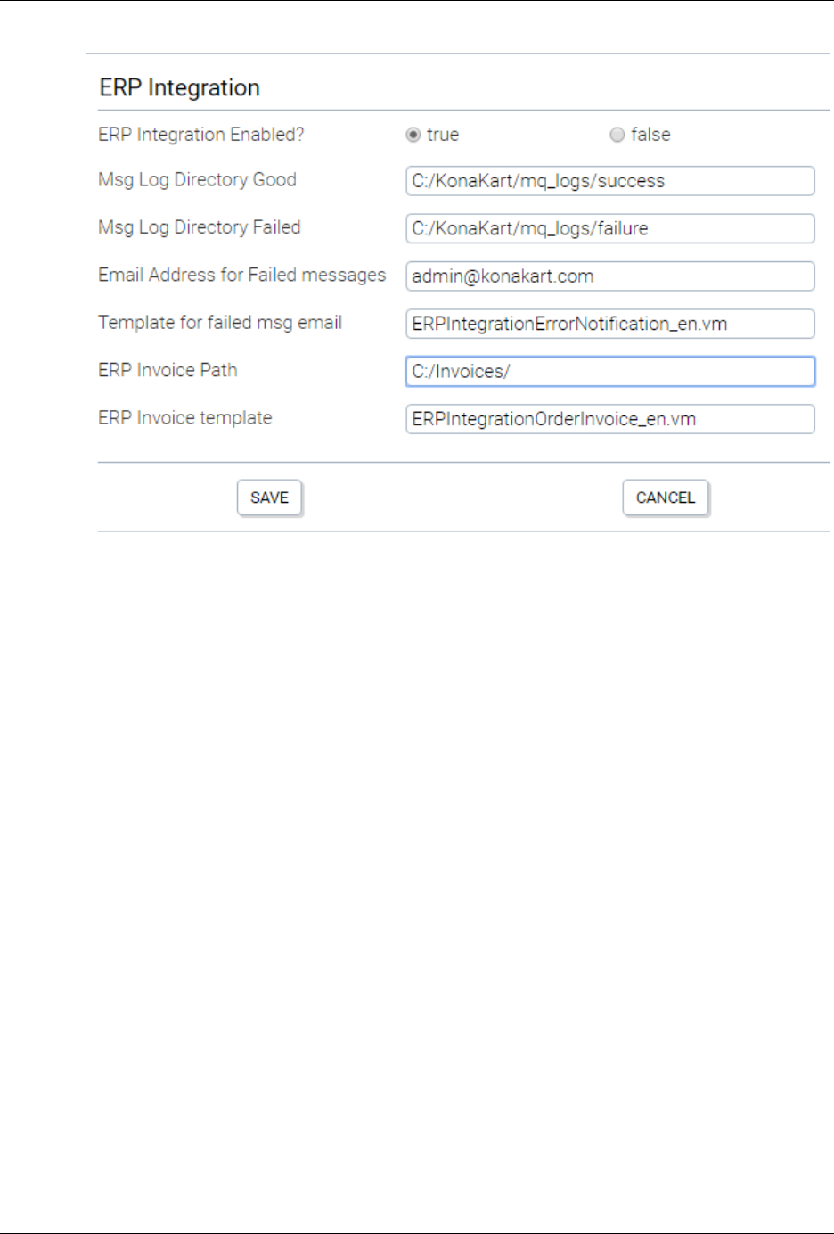Click the C:/Invoices/ path input field

(x=609, y=371)
